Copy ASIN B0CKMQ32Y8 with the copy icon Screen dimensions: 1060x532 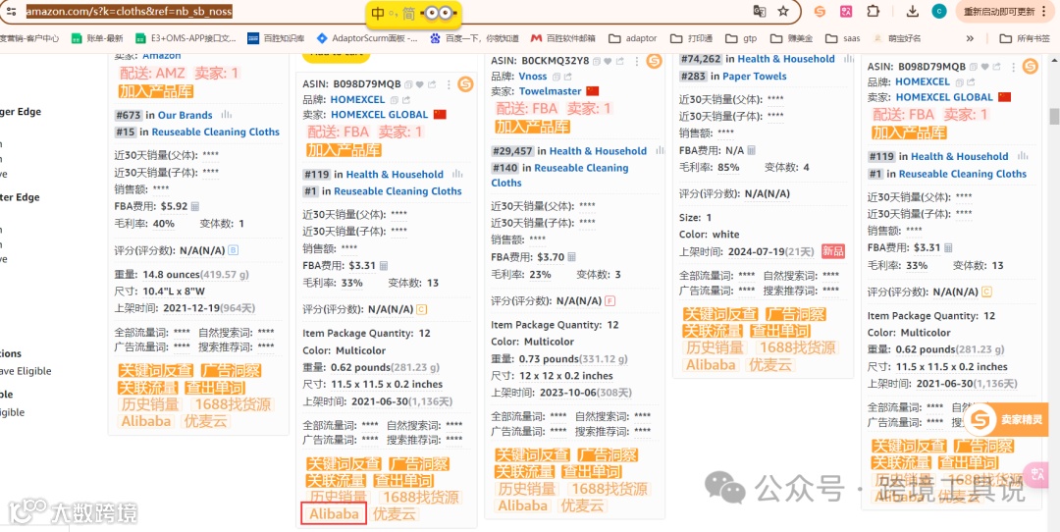tap(597, 61)
